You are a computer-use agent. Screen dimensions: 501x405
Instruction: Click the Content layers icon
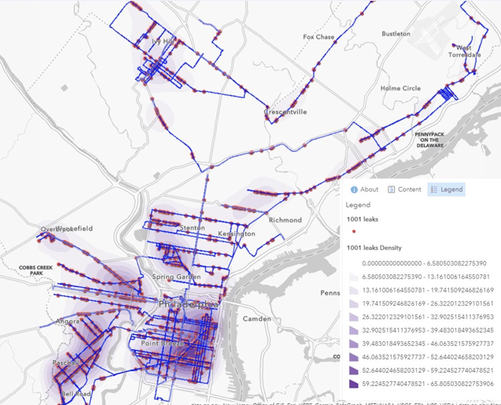click(392, 190)
